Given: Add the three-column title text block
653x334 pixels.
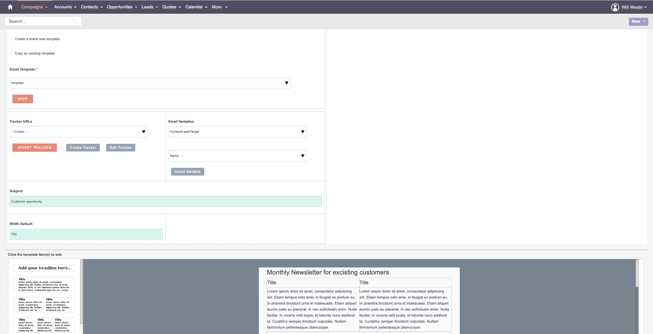Looking at the screenshot, I should pos(44,325).
